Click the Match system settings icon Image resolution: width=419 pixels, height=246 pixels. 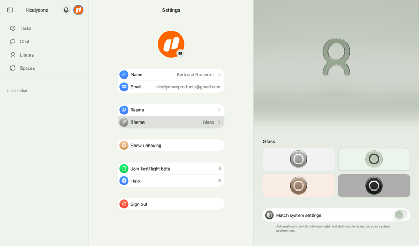pos(269,215)
